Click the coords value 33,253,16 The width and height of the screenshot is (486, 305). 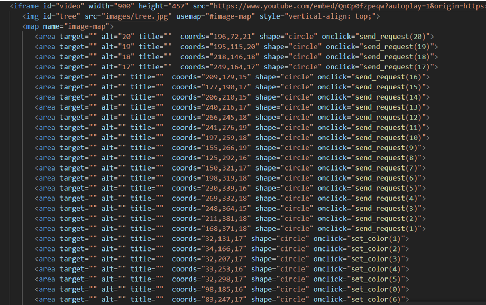[x=224, y=269]
